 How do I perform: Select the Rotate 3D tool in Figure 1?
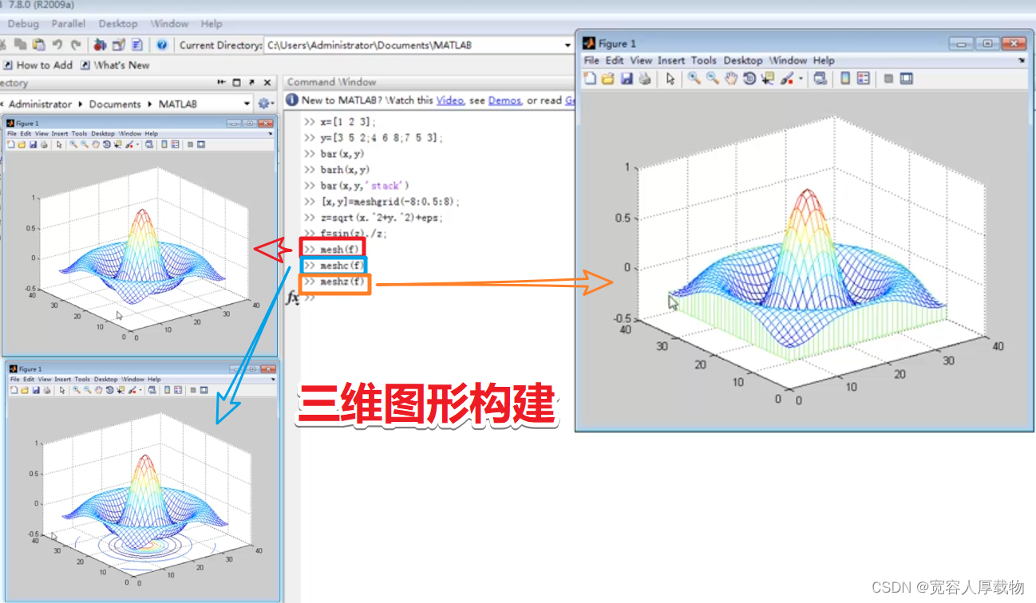(749, 78)
